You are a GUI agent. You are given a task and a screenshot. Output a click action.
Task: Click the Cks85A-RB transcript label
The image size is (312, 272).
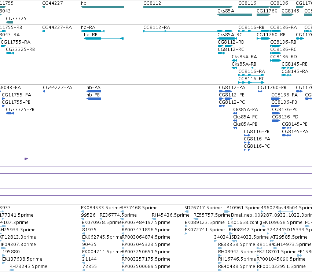(x=244, y=64)
